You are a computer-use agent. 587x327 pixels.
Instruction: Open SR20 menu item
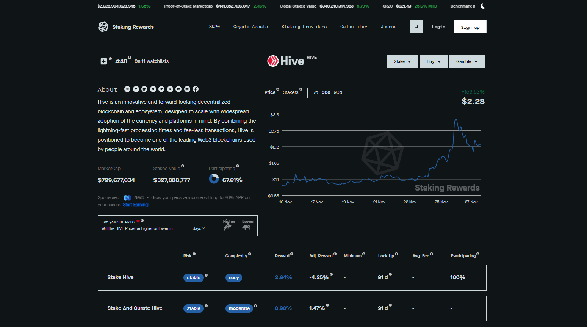click(214, 27)
